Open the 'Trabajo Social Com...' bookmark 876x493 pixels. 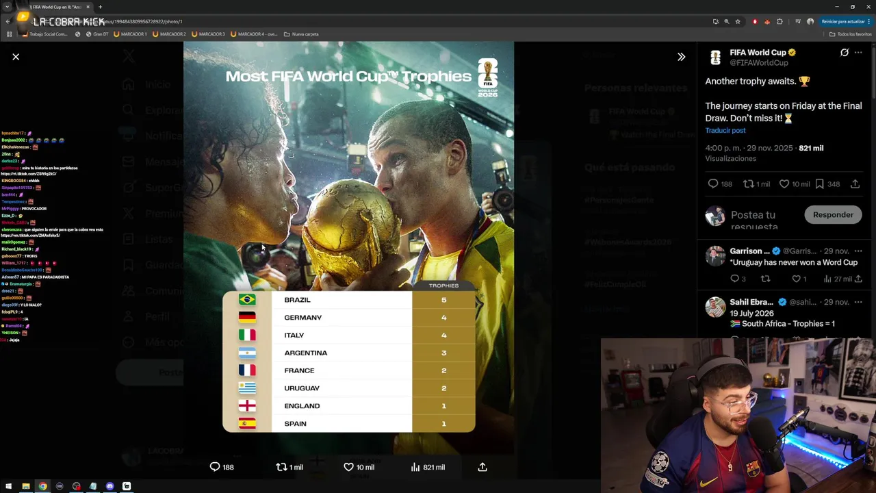[44, 34]
